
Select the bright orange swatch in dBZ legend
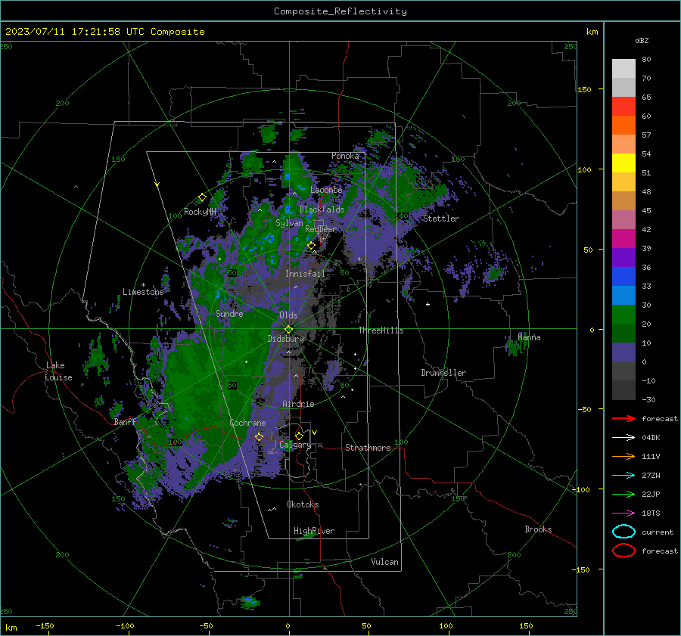[623, 126]
